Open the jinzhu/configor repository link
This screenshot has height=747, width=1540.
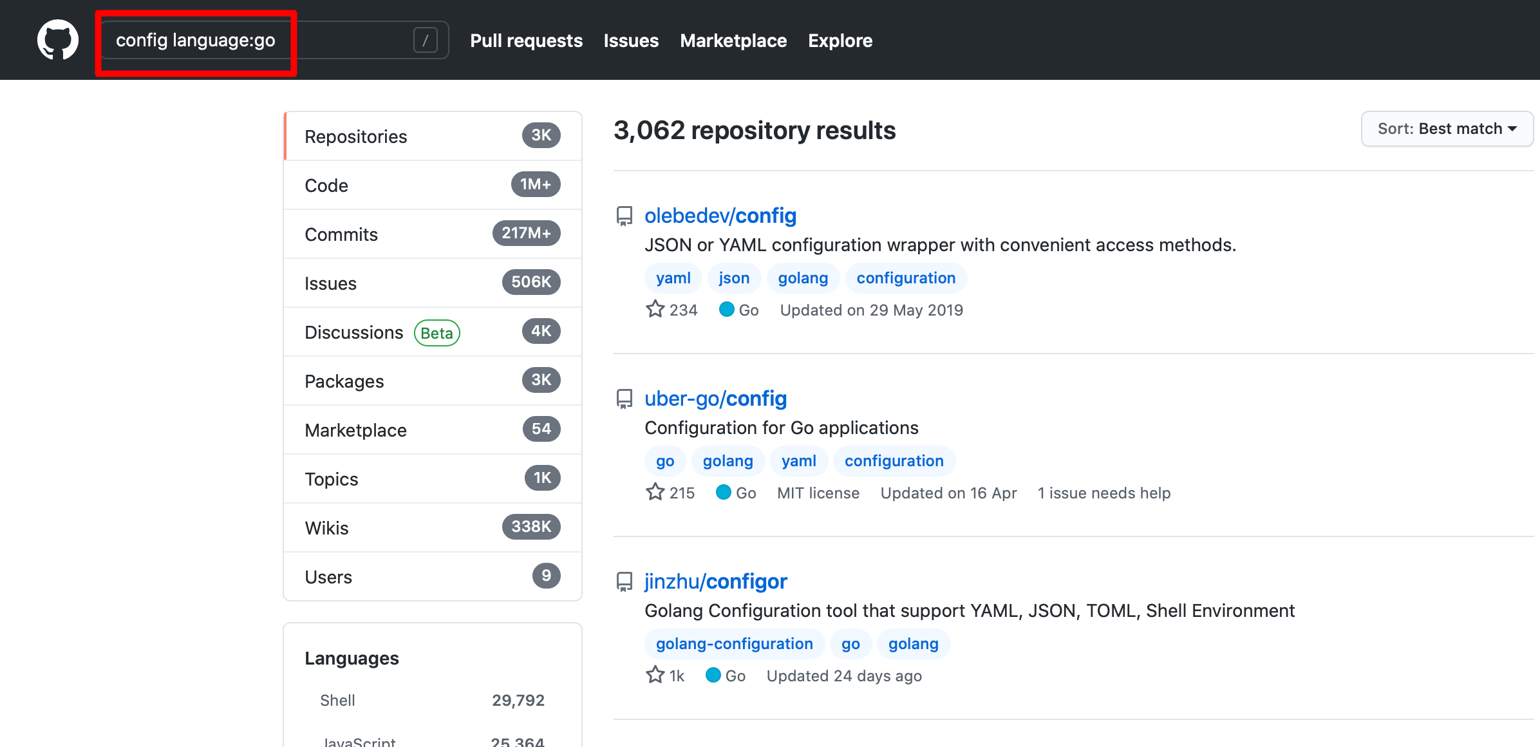pos(715,582)
